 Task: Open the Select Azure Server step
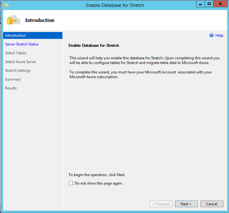click(x=20, y=62)
